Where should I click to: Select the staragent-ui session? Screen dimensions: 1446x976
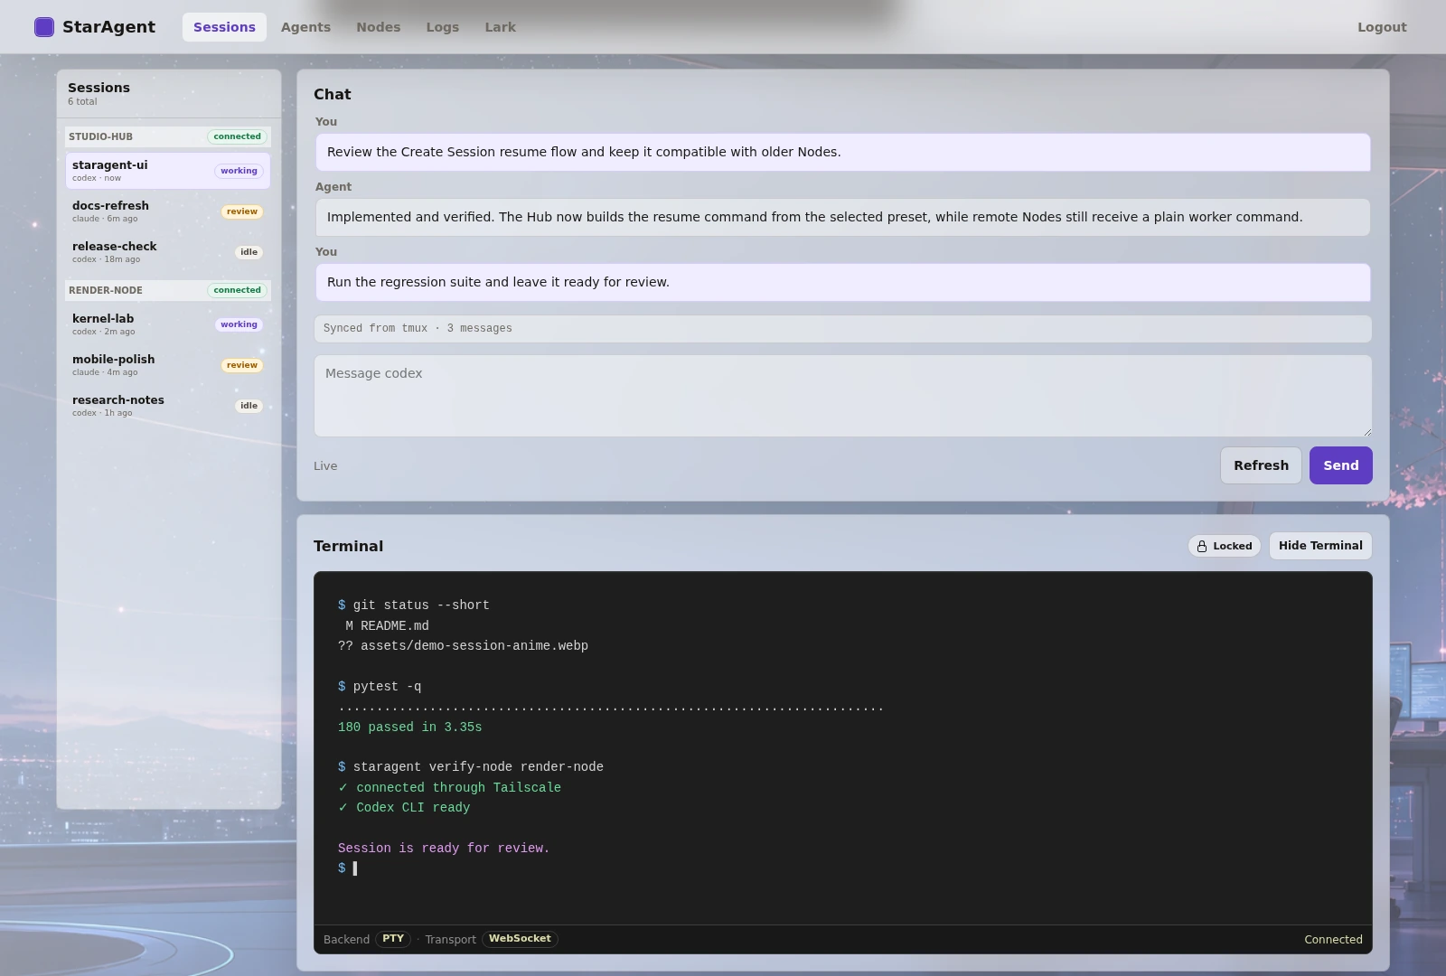tap(168, 171)
